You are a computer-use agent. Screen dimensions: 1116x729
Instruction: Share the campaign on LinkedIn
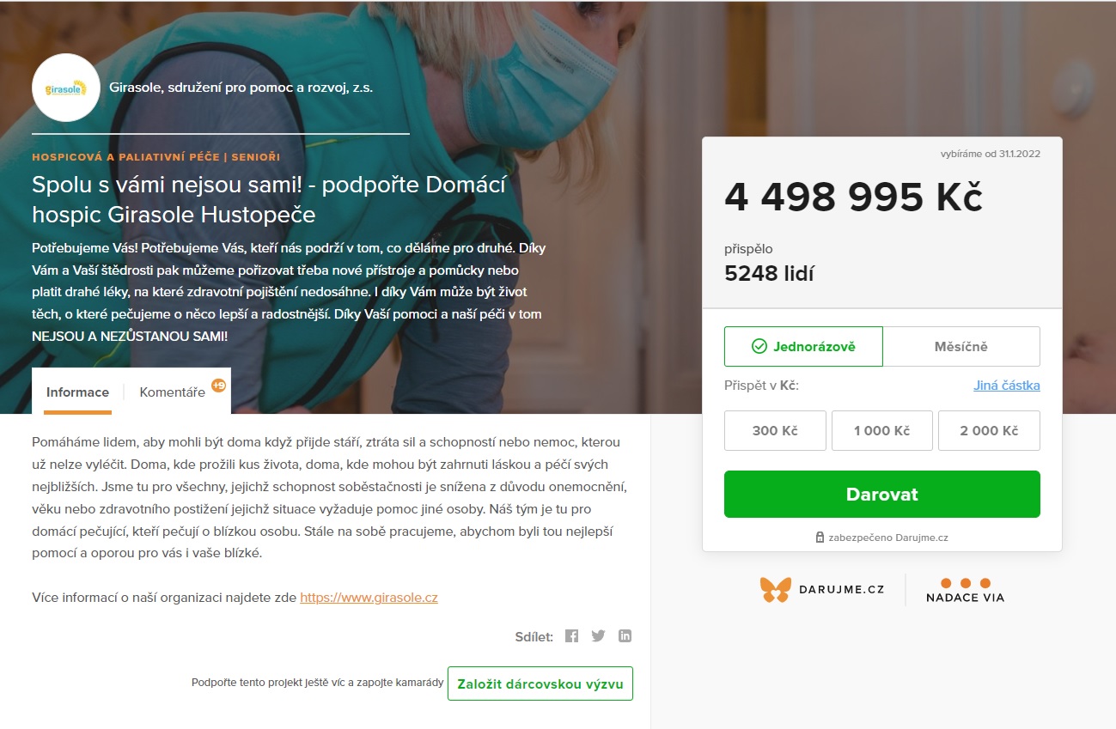pyautogui.click(x=625, y=635)
